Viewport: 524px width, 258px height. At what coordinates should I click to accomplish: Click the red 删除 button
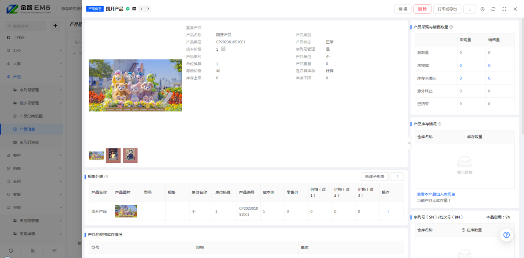(422, 9)
